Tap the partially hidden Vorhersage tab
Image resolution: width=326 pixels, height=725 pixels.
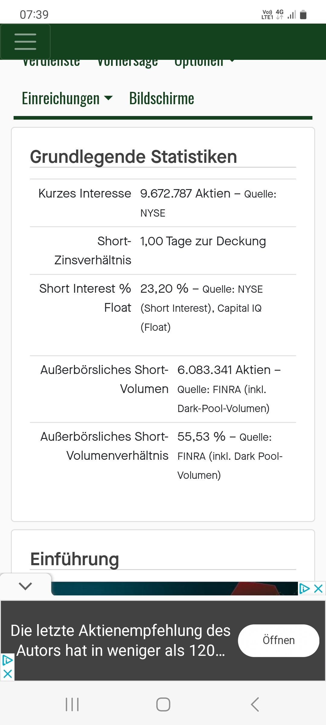[127, 63]
